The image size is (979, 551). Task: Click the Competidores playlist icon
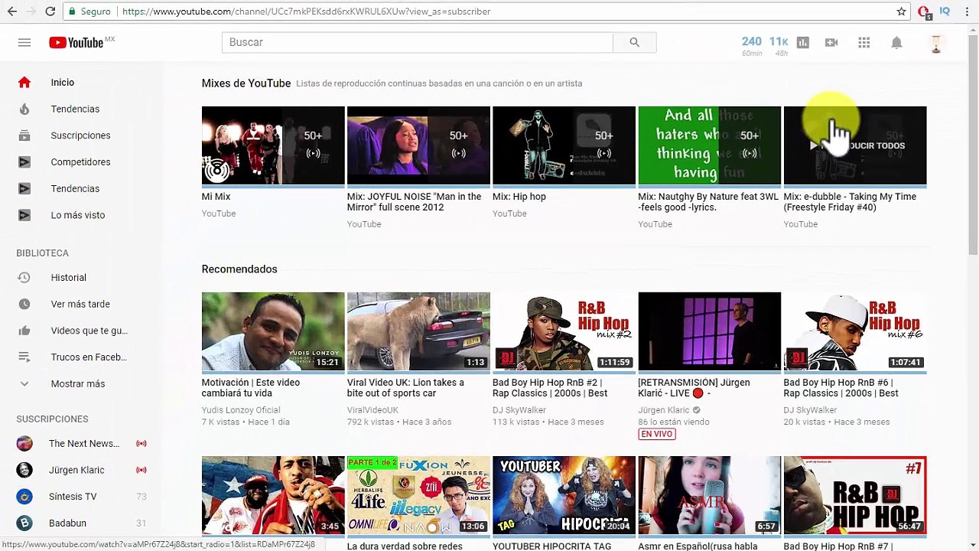24,162
